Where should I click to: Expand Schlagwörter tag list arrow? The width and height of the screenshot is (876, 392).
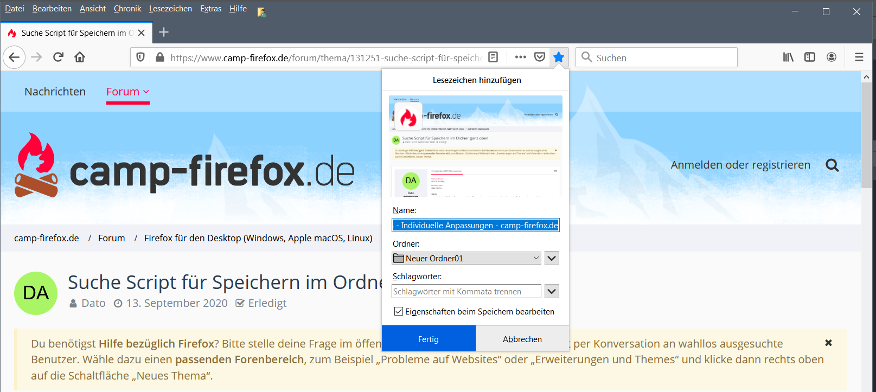(x=552, y=291)
